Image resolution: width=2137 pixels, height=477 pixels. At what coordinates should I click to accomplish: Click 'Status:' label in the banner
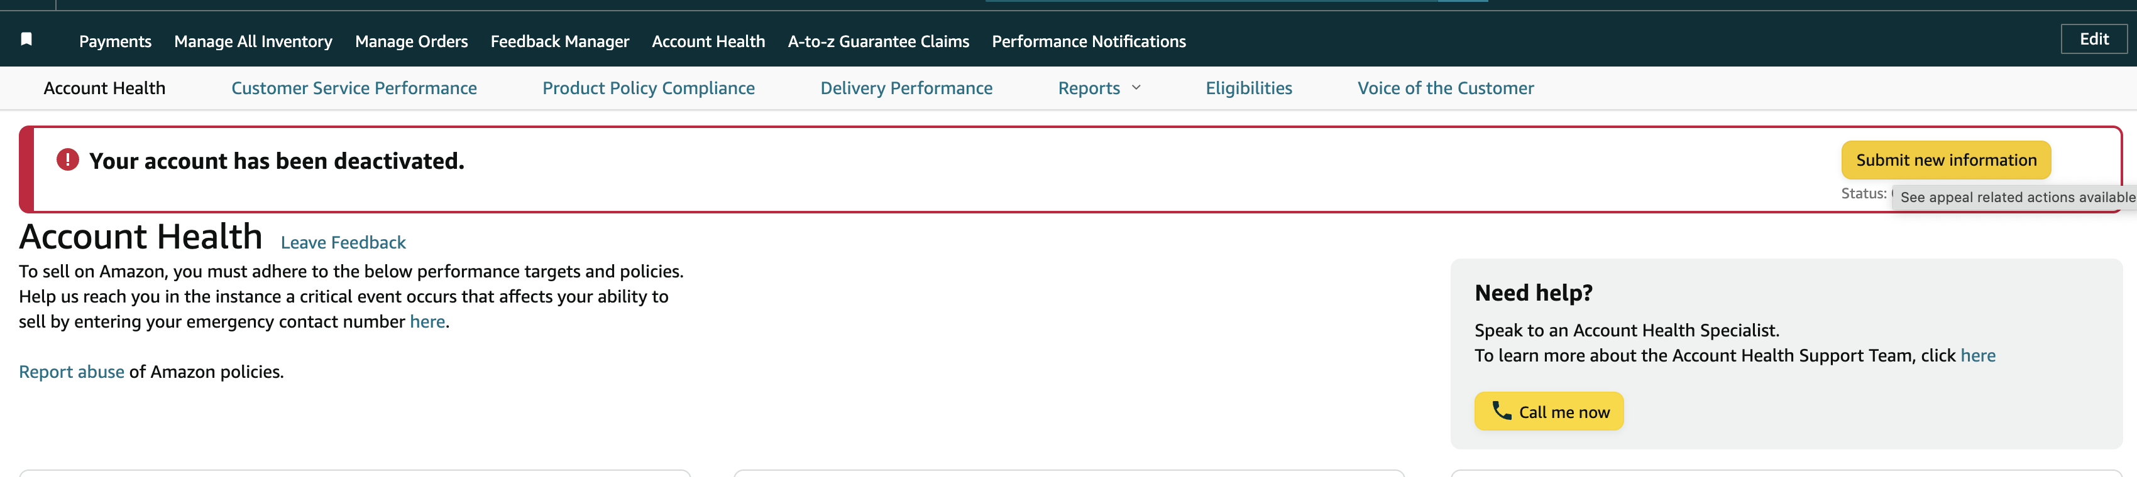(1863, 193)
